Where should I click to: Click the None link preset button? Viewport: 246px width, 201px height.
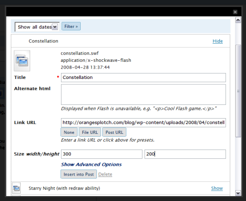point(69,132)
